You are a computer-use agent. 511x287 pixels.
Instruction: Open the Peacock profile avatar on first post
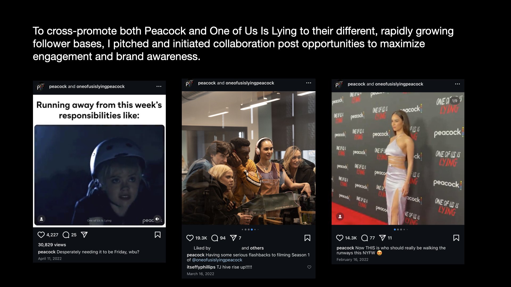(40, 87)
